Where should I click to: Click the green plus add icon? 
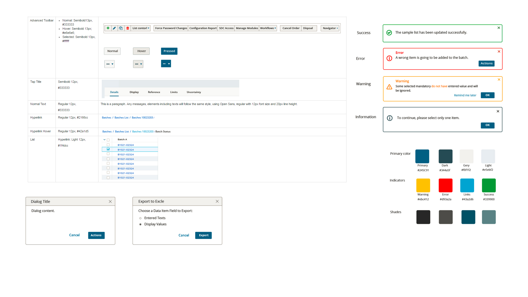108,28
